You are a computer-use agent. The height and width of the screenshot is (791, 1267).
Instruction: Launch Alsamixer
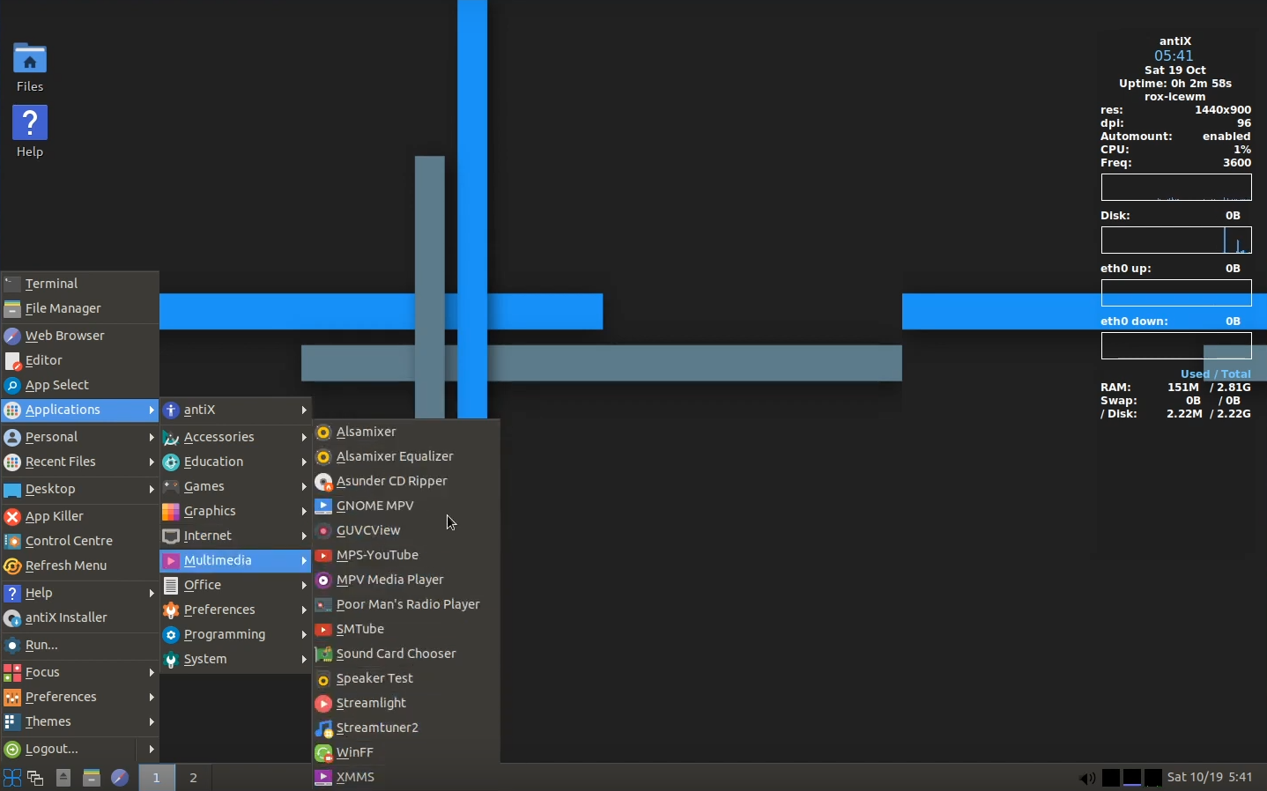(407, 432)
